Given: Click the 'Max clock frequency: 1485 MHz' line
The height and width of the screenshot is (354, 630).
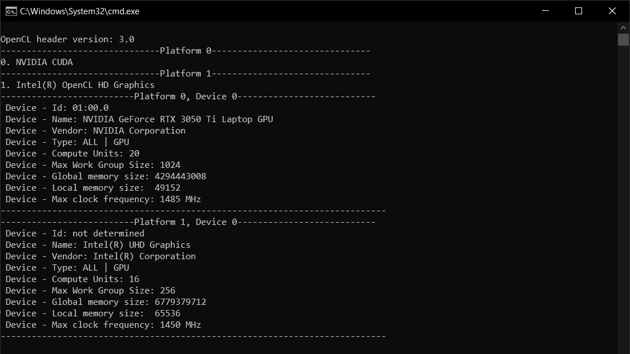Looking at the screenshot, I should click(x=103, y=199).
